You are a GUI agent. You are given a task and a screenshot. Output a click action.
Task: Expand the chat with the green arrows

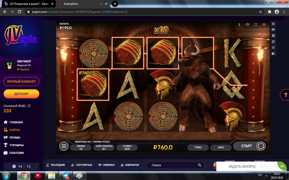(x=282, y=166)
